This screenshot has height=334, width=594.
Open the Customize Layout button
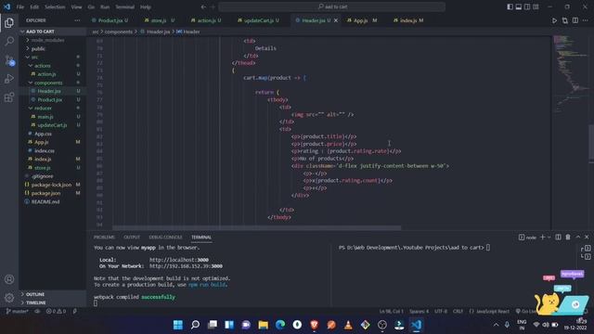coord(536,6)
